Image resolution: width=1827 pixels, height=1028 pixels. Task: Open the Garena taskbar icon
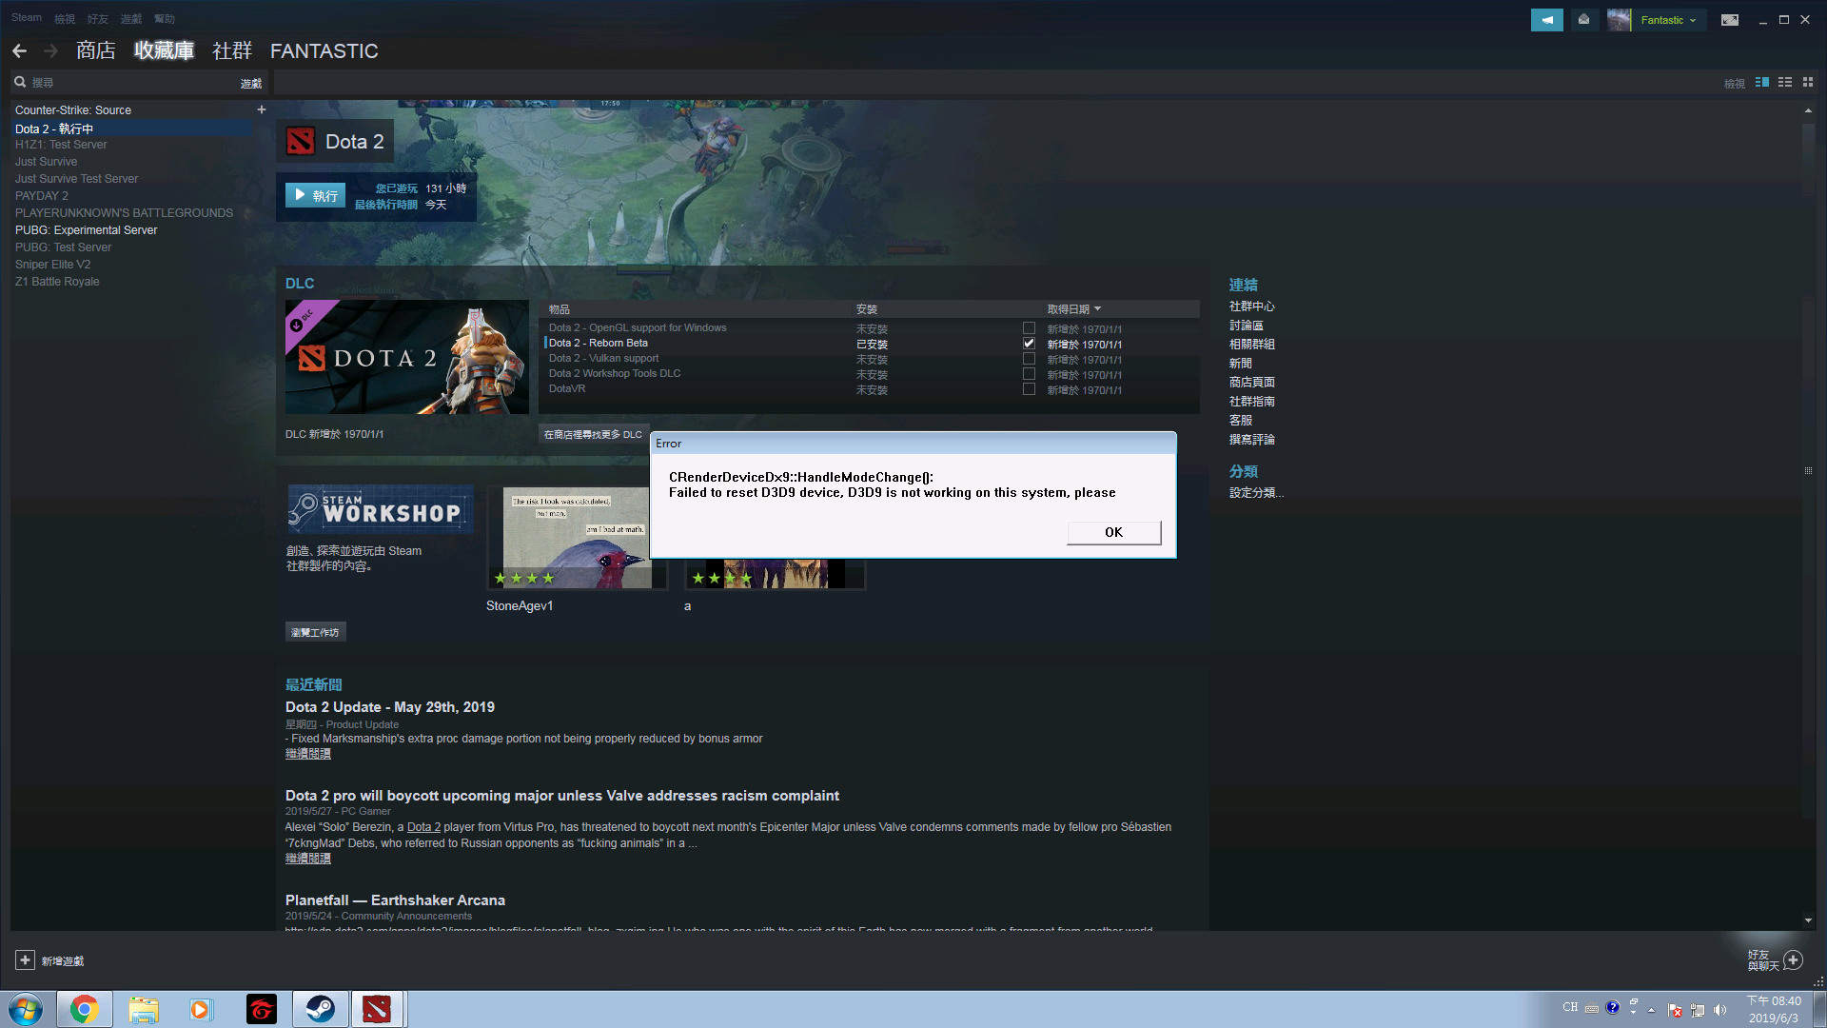(261, 1009)
